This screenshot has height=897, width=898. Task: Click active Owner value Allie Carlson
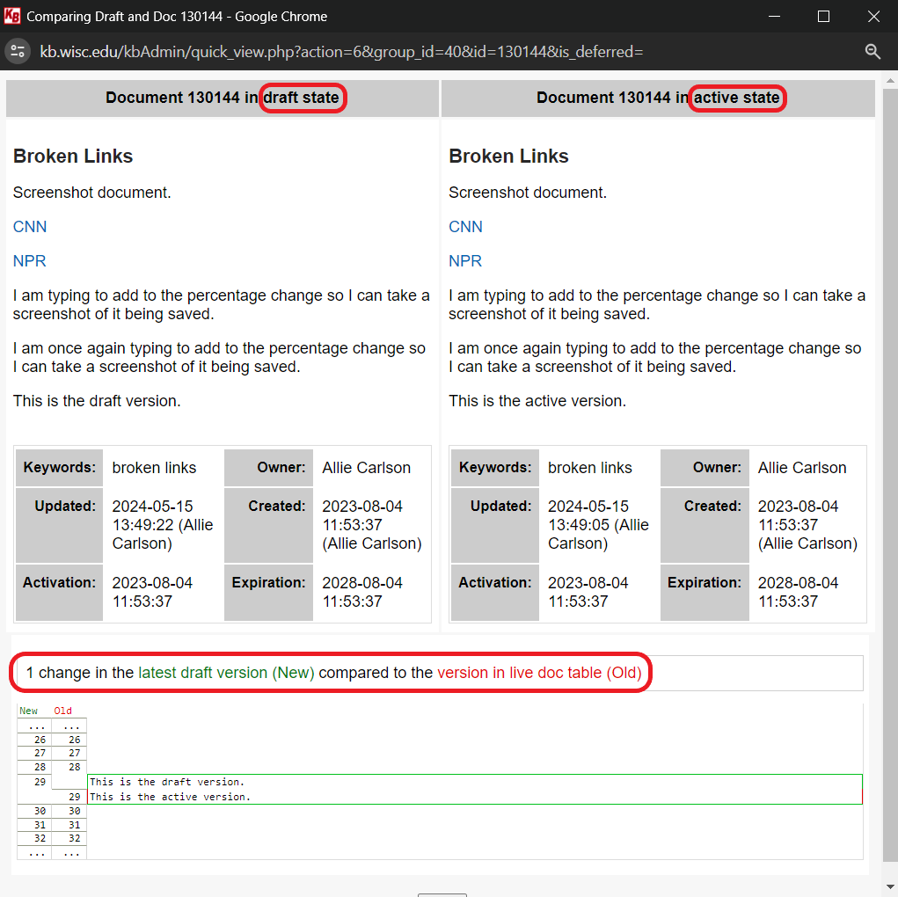[802, 468]
